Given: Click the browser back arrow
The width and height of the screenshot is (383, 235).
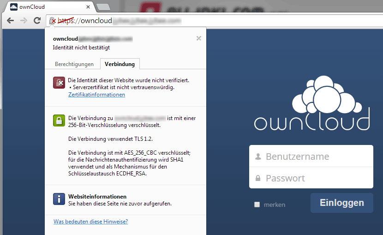Looking at the screenshot, I should coord(10,20).
